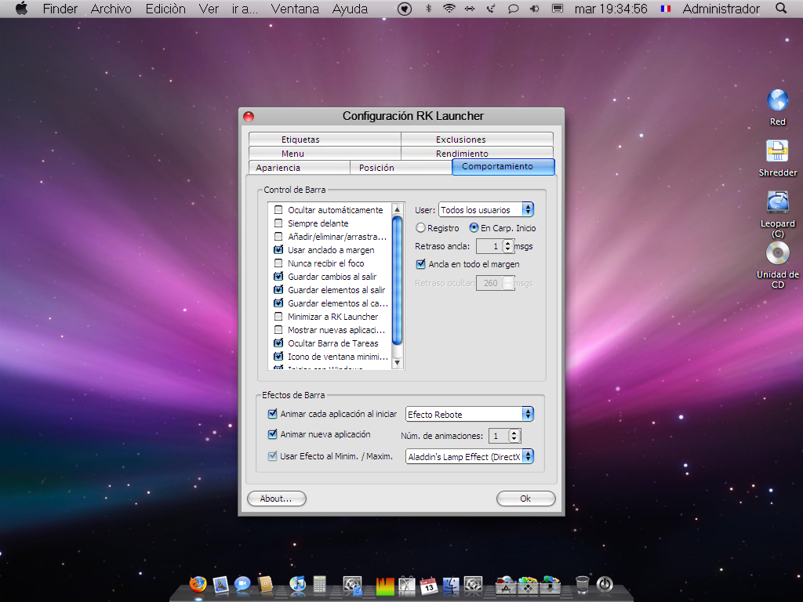Screen dimensions: 803x602
Task: Toggle Ocultar Barra de Tareas
Action: tap(278, 343)
